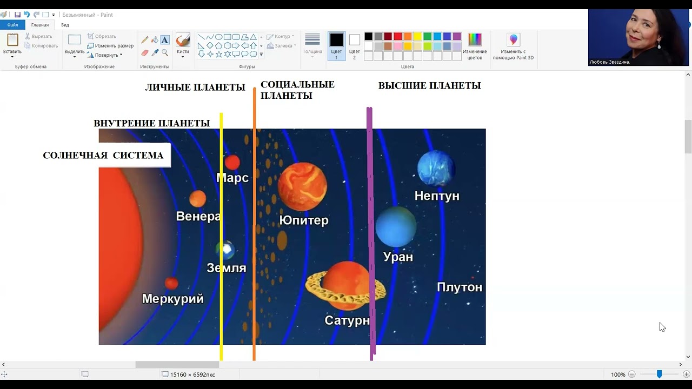Screen dimensions: 692x389
Task: Pick the purple color swatch
Action: coord(457,36)
